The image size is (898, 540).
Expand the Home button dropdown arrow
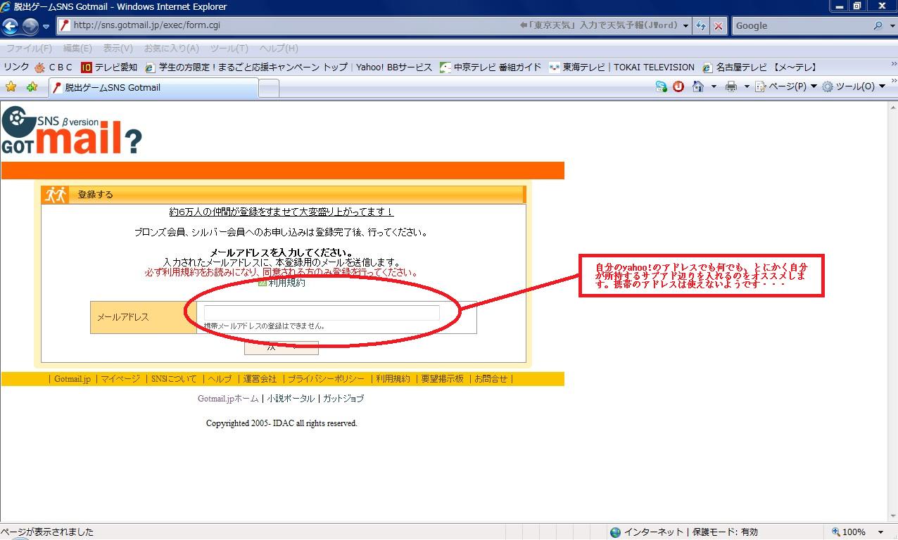pyautogui.click(x=714, y=87)
